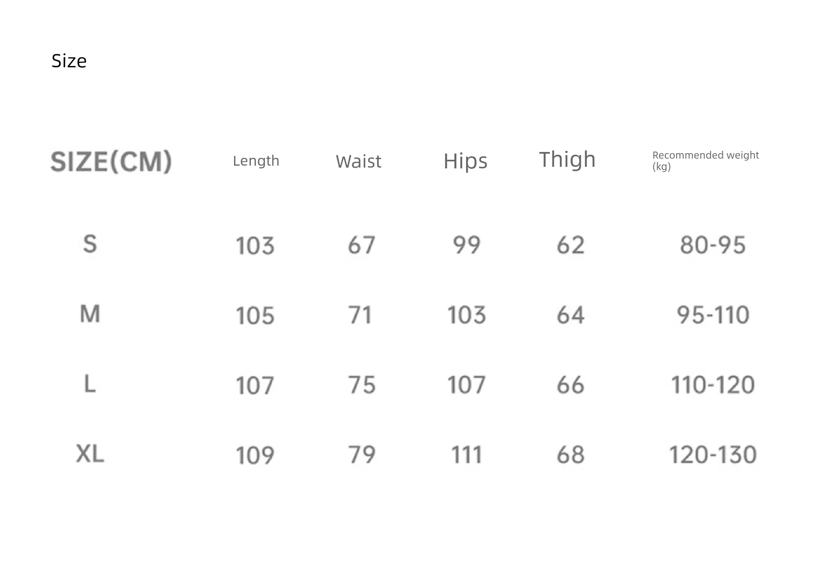The height and width of the screenshot is (563, 831).
Task: Click the 110-120 weight range cell
Action: [x=713, y=385]
